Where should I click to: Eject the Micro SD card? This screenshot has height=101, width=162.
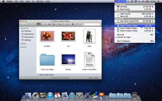[153, 16]
